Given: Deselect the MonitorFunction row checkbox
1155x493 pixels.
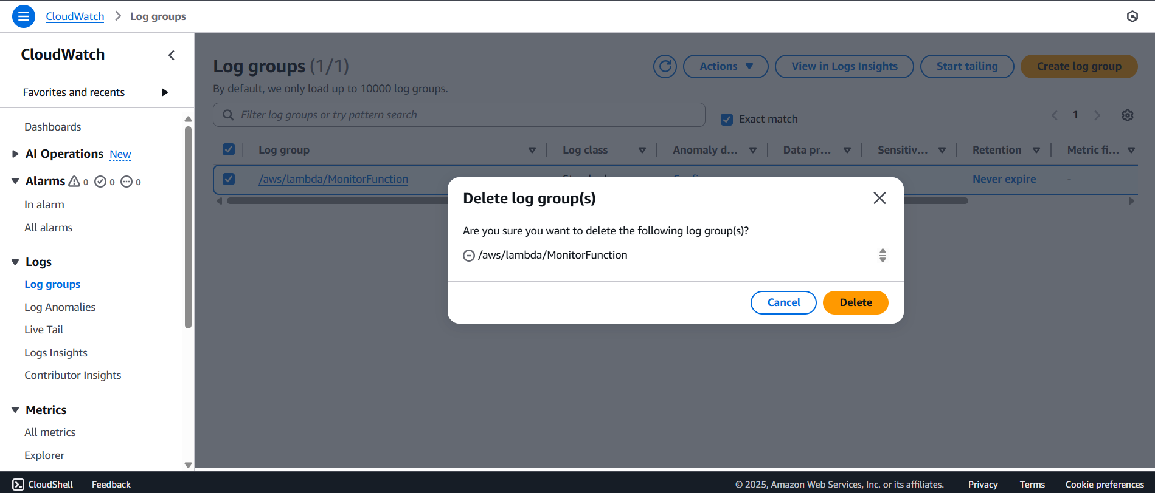Looking at the screenshot, I should [x=229, y=179].
